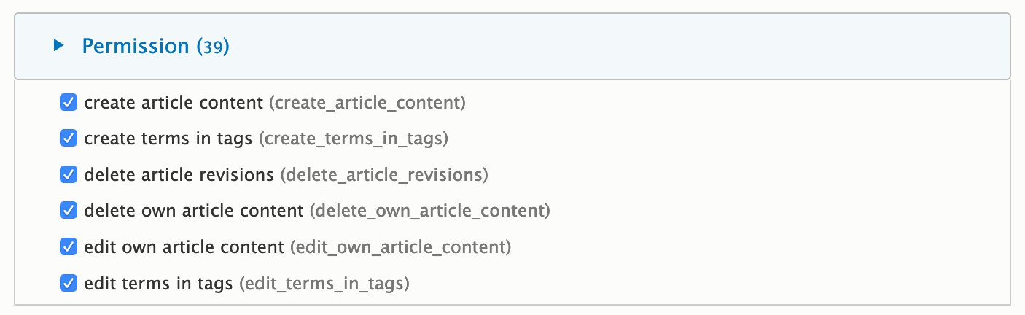This screenshot has width=1025, height=315.
Task: Click the "edit own article content" label text
Action: tap(184, 247)
